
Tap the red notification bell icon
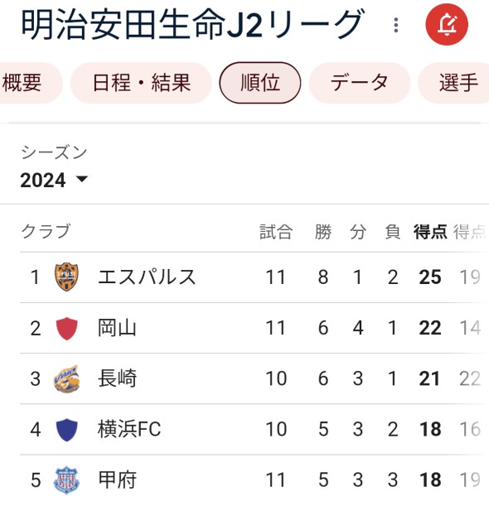click(447, 24)
